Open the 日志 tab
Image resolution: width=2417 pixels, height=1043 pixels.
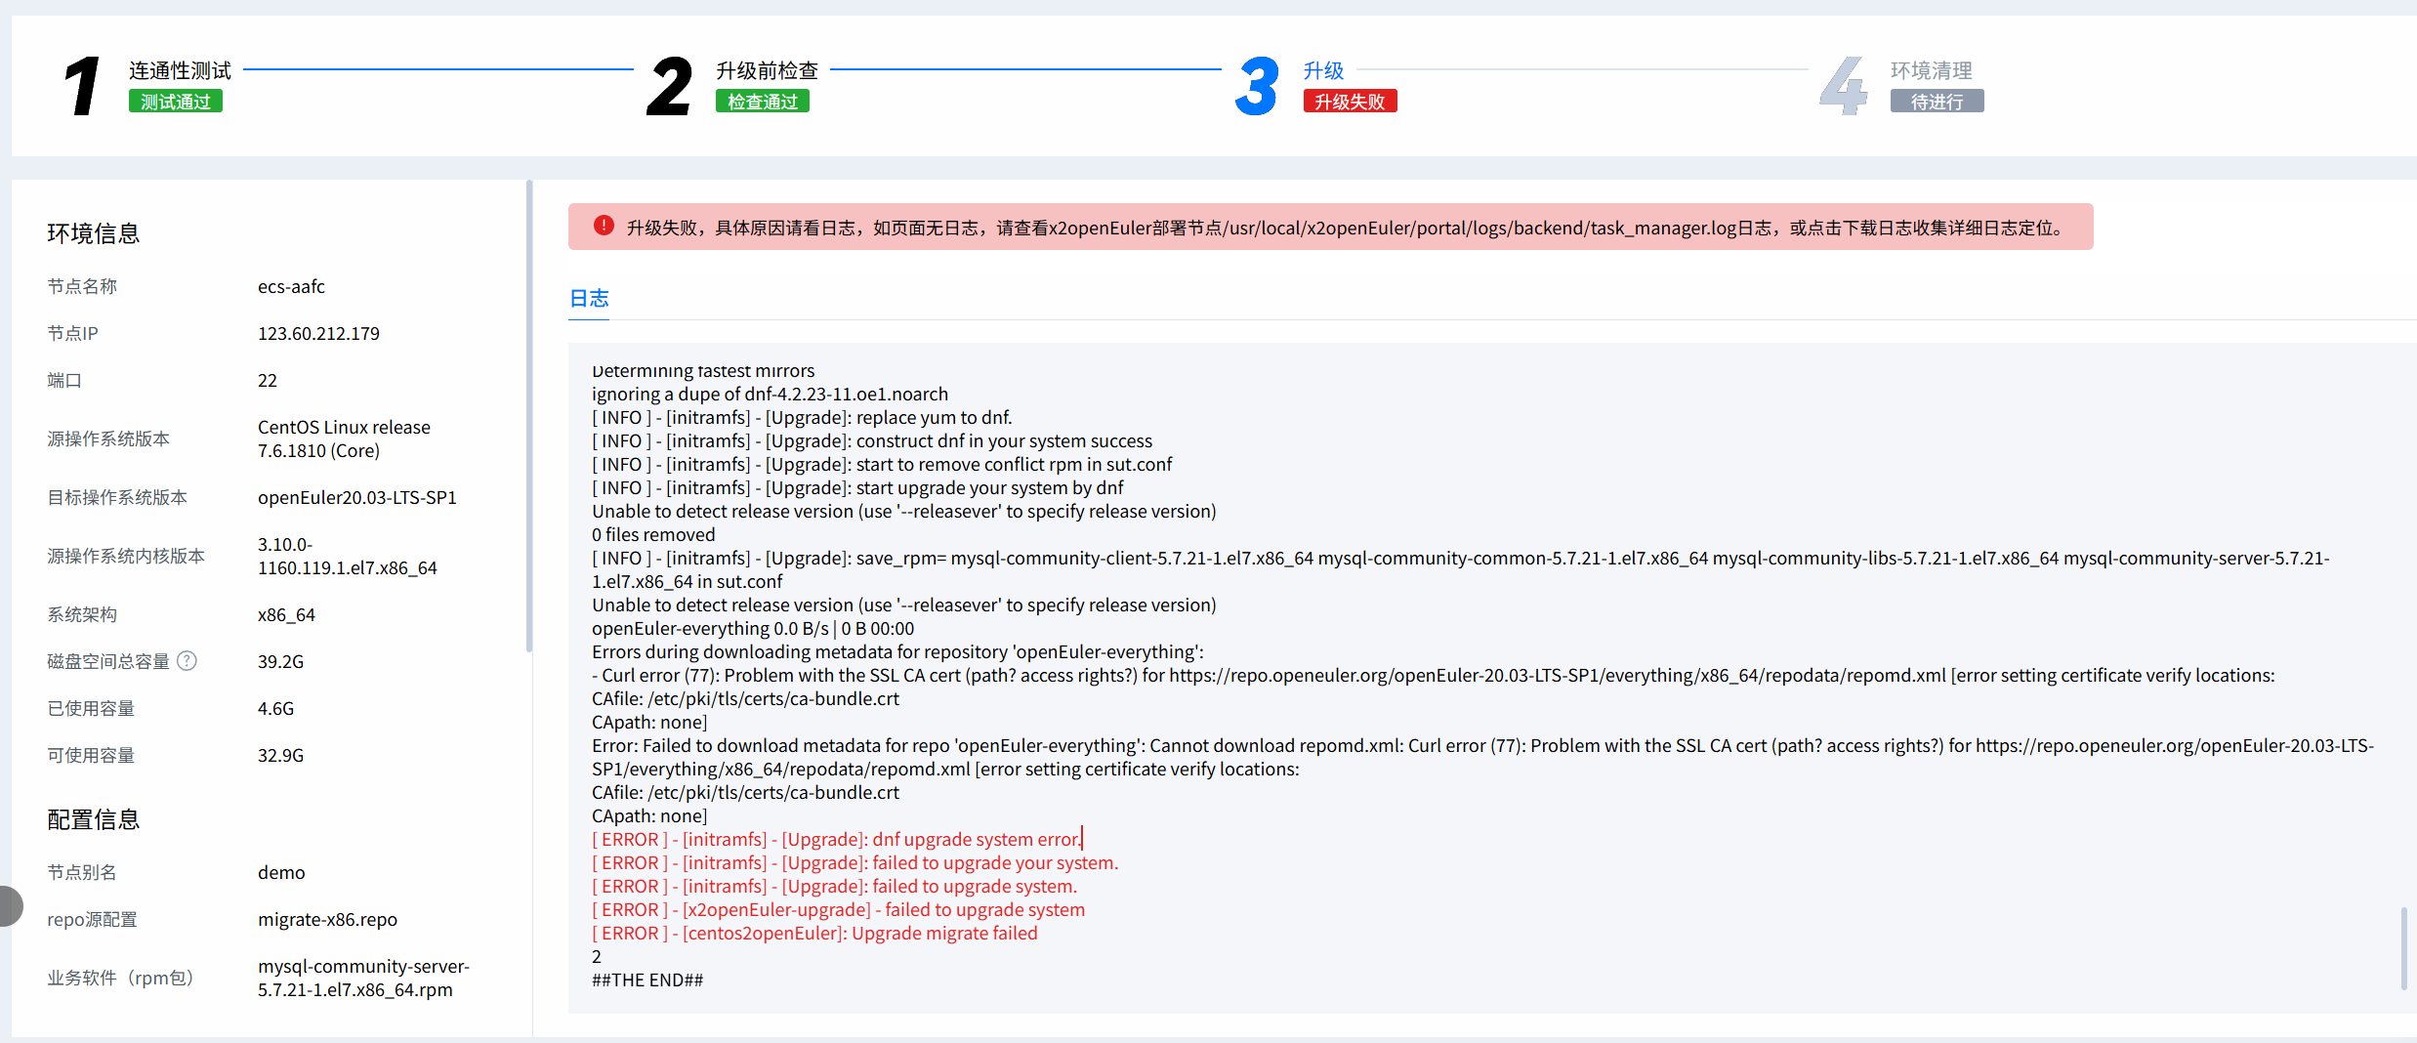point(589,298)
